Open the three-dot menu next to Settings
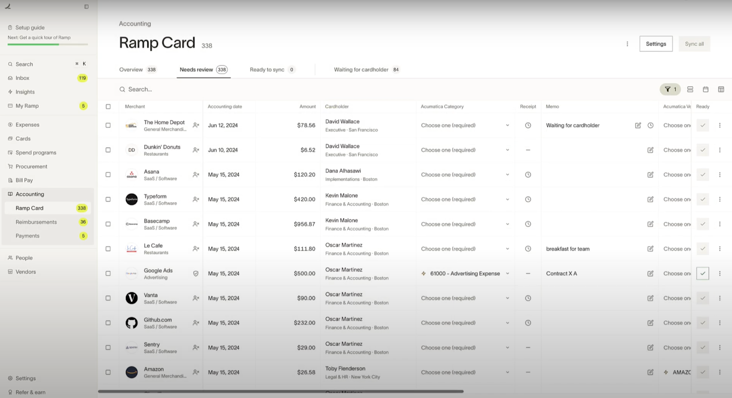The height and width of the screenshot is (398, 732). pyautogui.click(x=627, y=44)
